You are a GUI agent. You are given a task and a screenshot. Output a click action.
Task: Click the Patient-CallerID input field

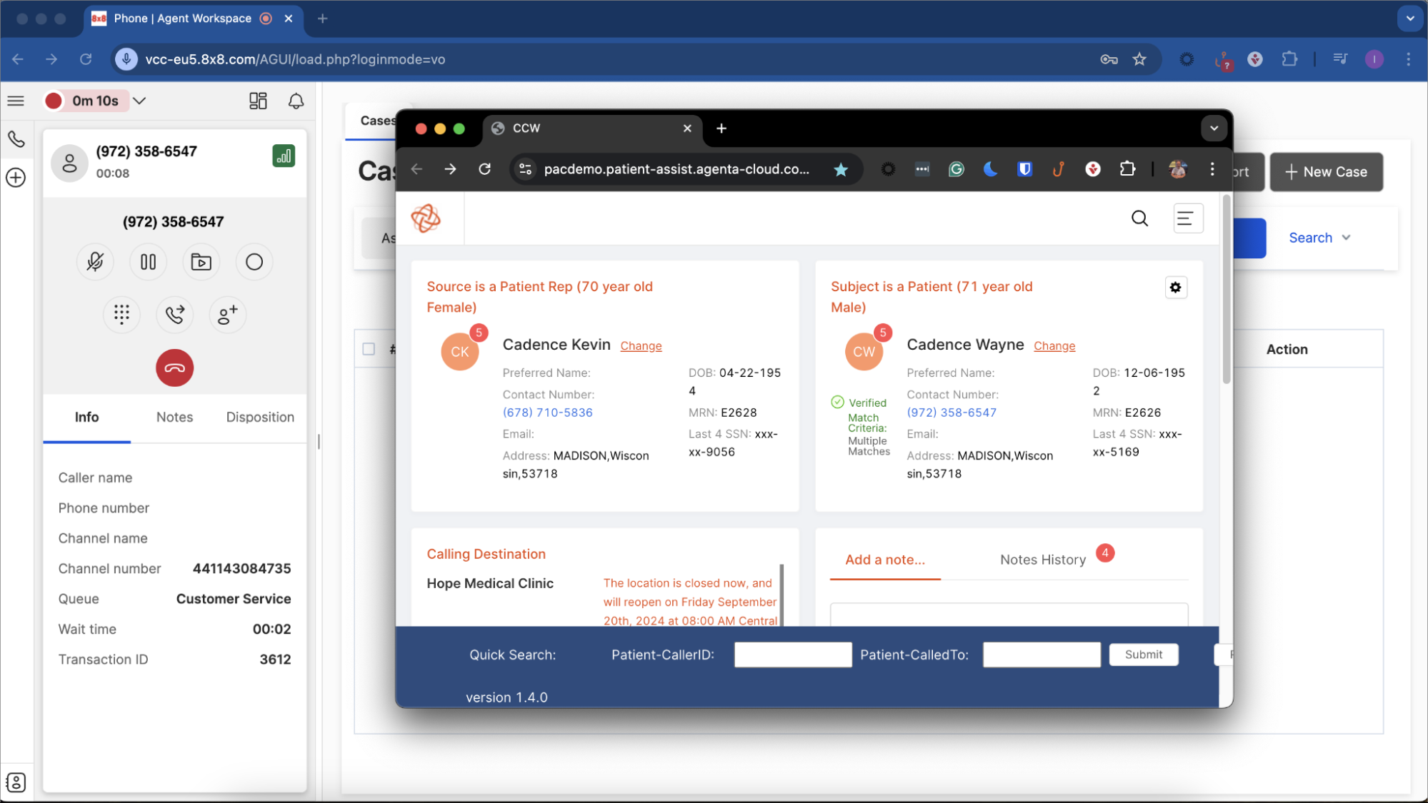(793, 655)
